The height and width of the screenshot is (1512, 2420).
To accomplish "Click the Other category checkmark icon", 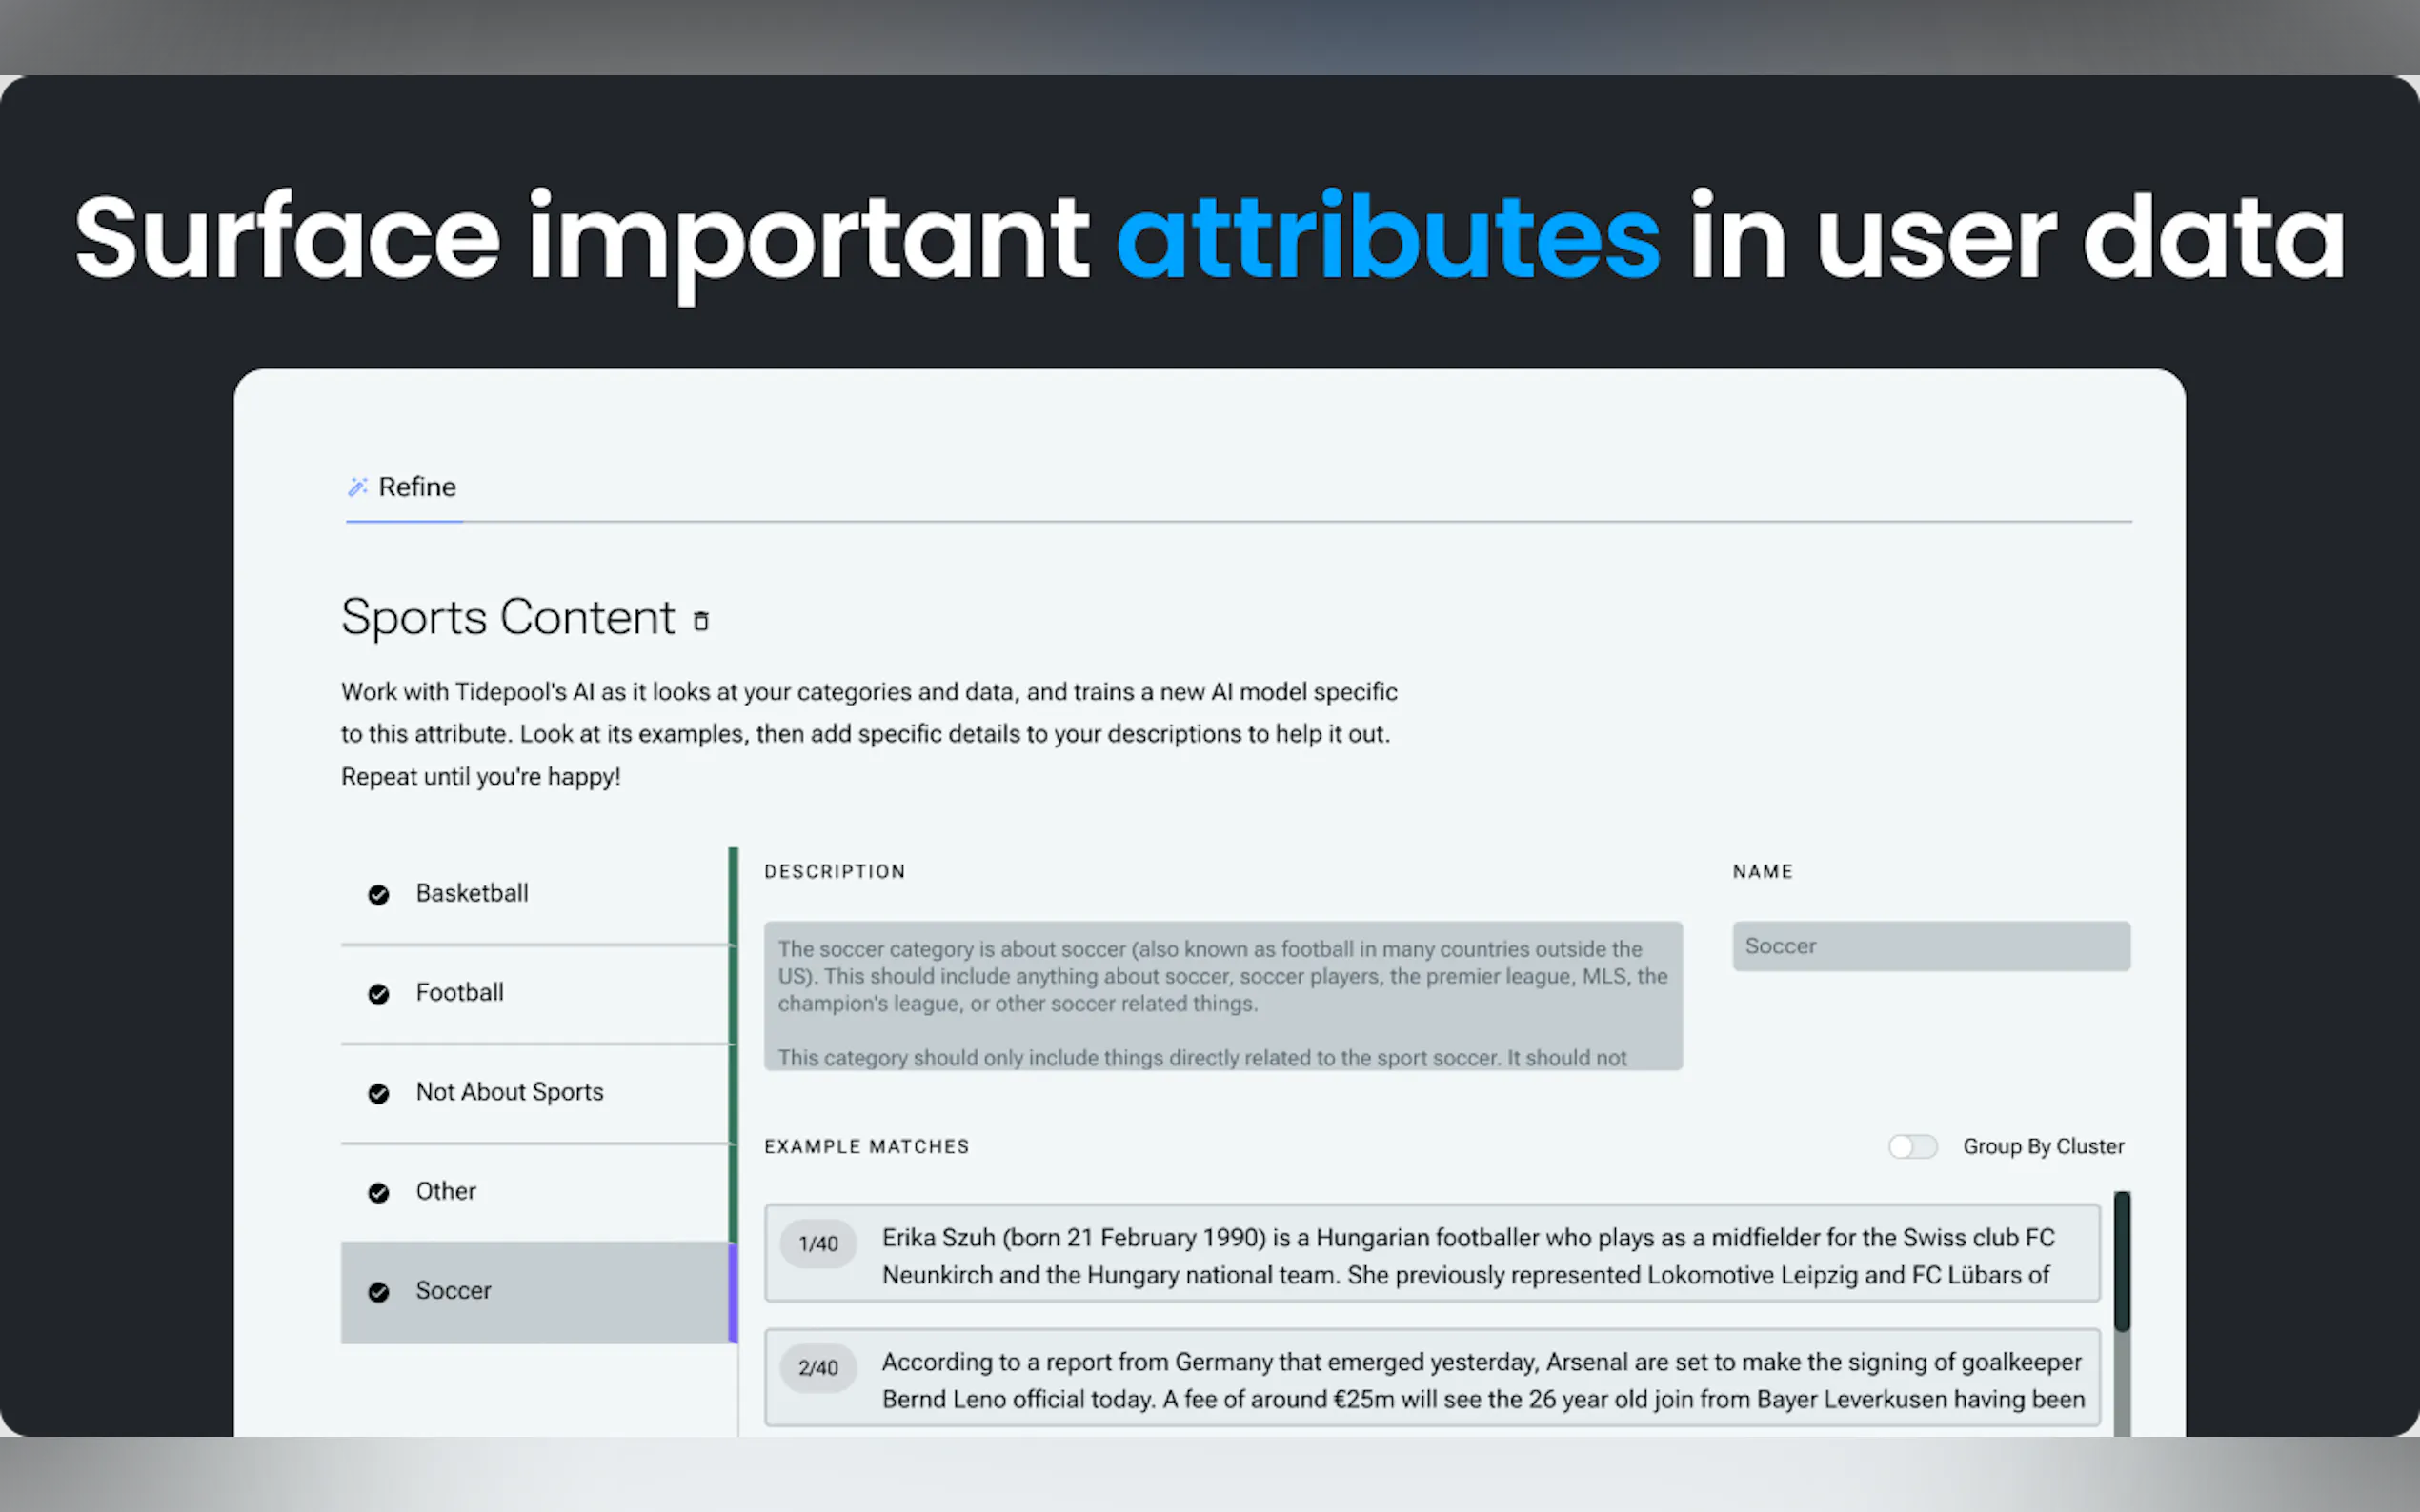I will (x=378, y=1192).
